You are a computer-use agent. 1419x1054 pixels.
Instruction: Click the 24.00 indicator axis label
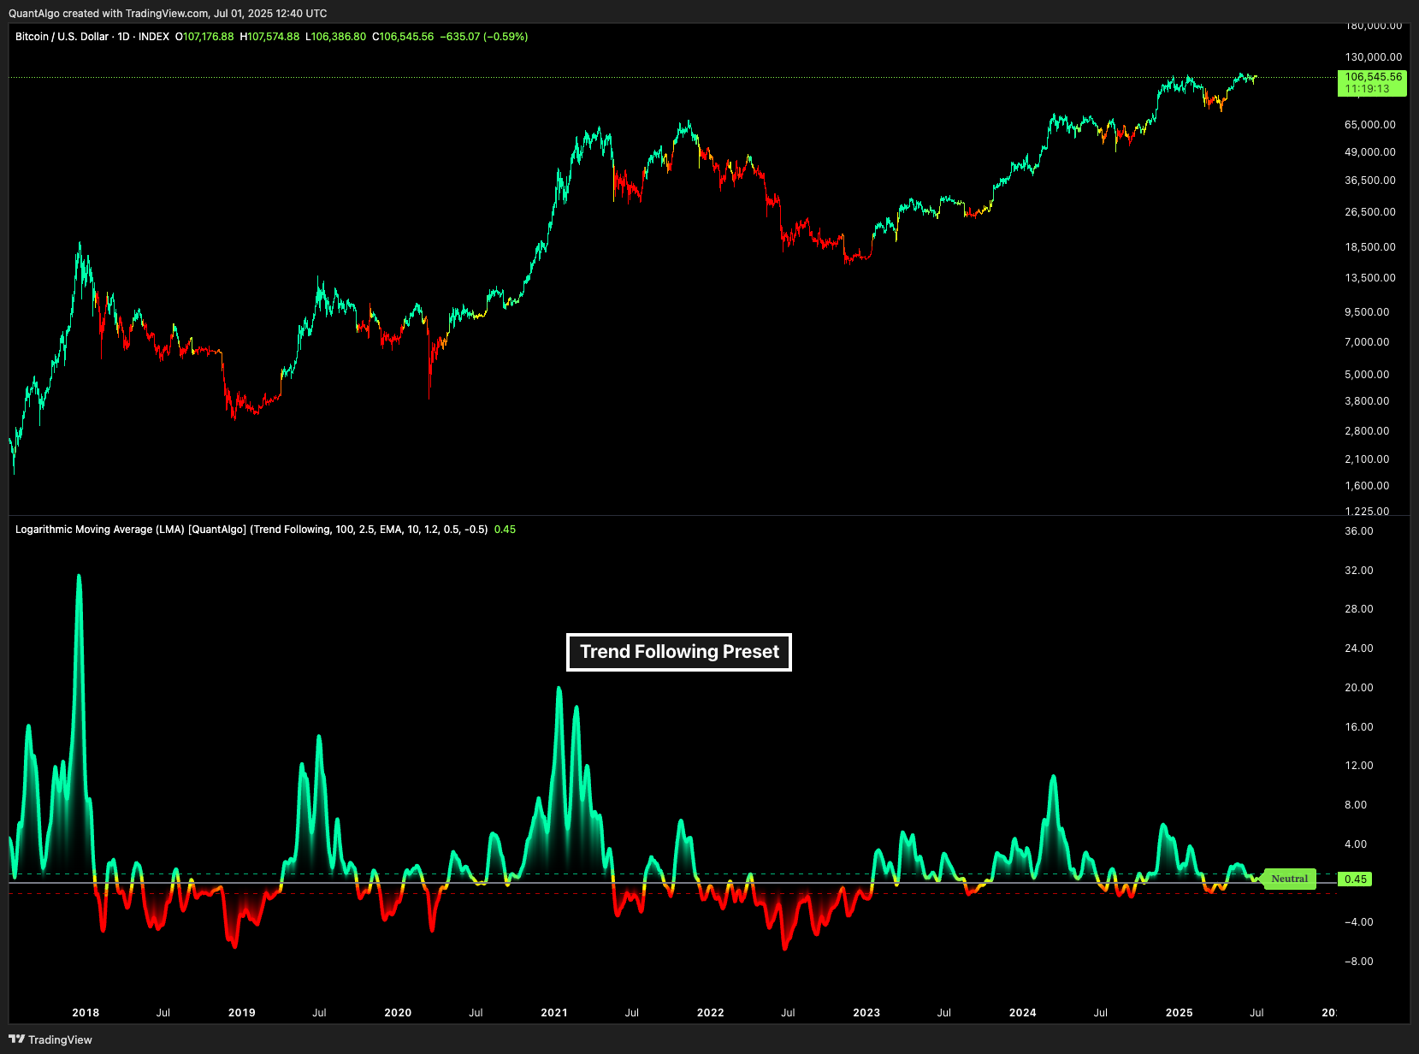1359,648
